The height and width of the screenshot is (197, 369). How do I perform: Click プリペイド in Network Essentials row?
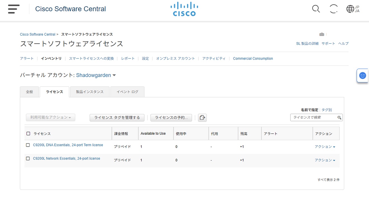pos(122,160)
